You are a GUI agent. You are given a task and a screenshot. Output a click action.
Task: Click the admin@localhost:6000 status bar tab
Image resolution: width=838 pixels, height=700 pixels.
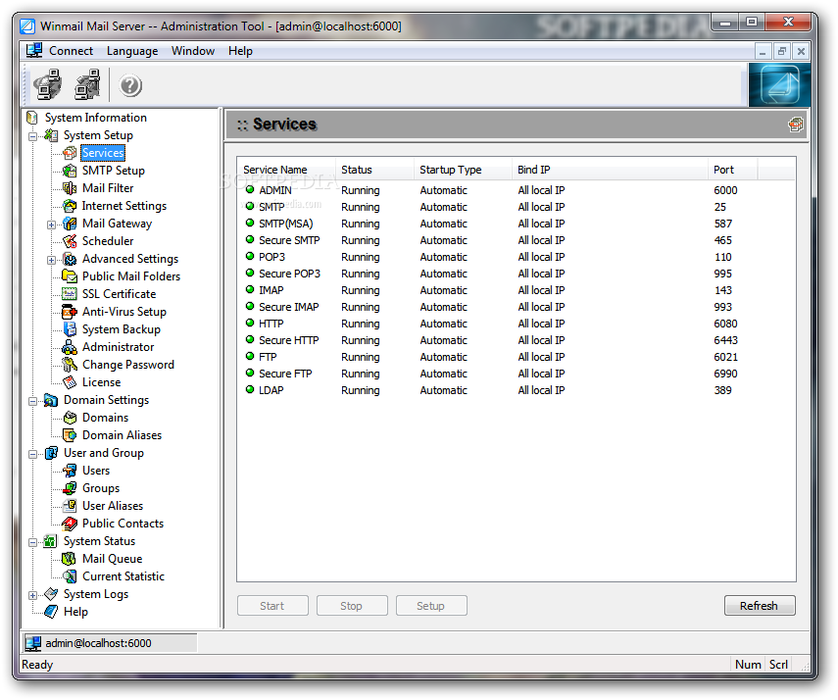point(111,643)
